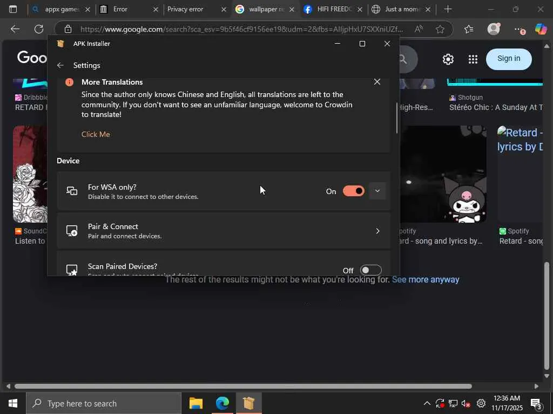Click the site lock icon in address bar

(x=68, y=29)
